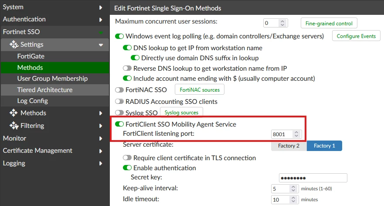
Task: Expand Certificate Management menu arrow
Action: click(x=101, y=151)
